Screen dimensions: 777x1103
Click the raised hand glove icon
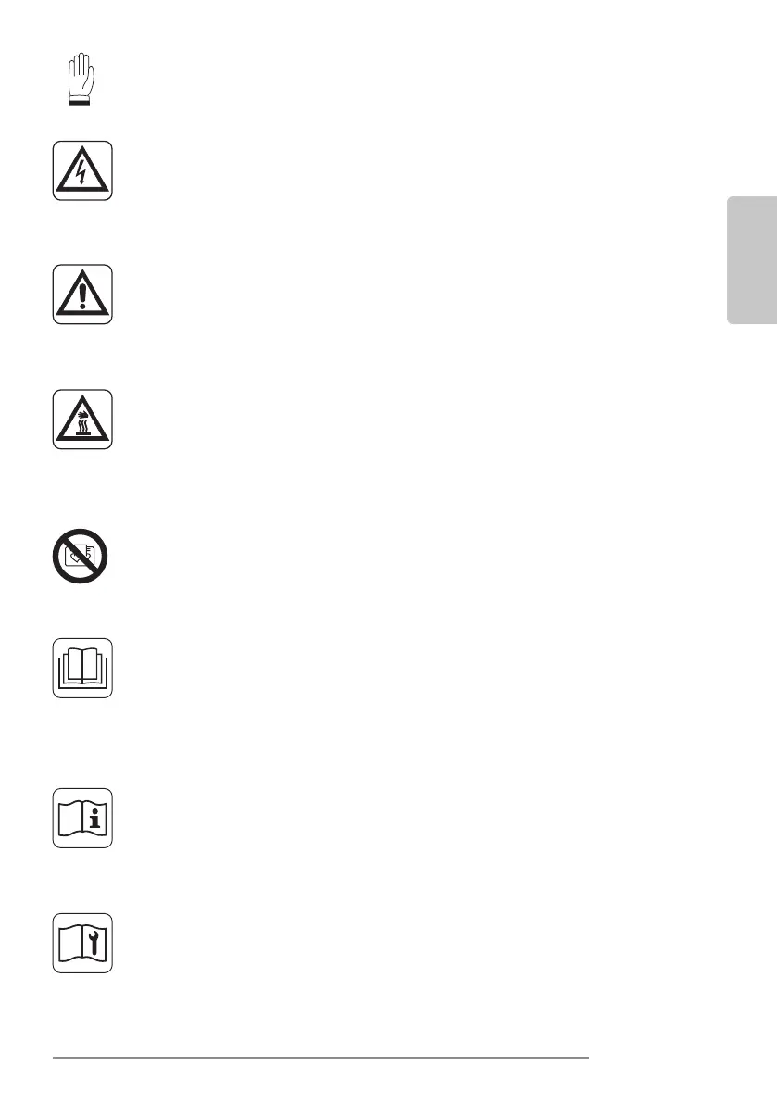pos(80,79)
